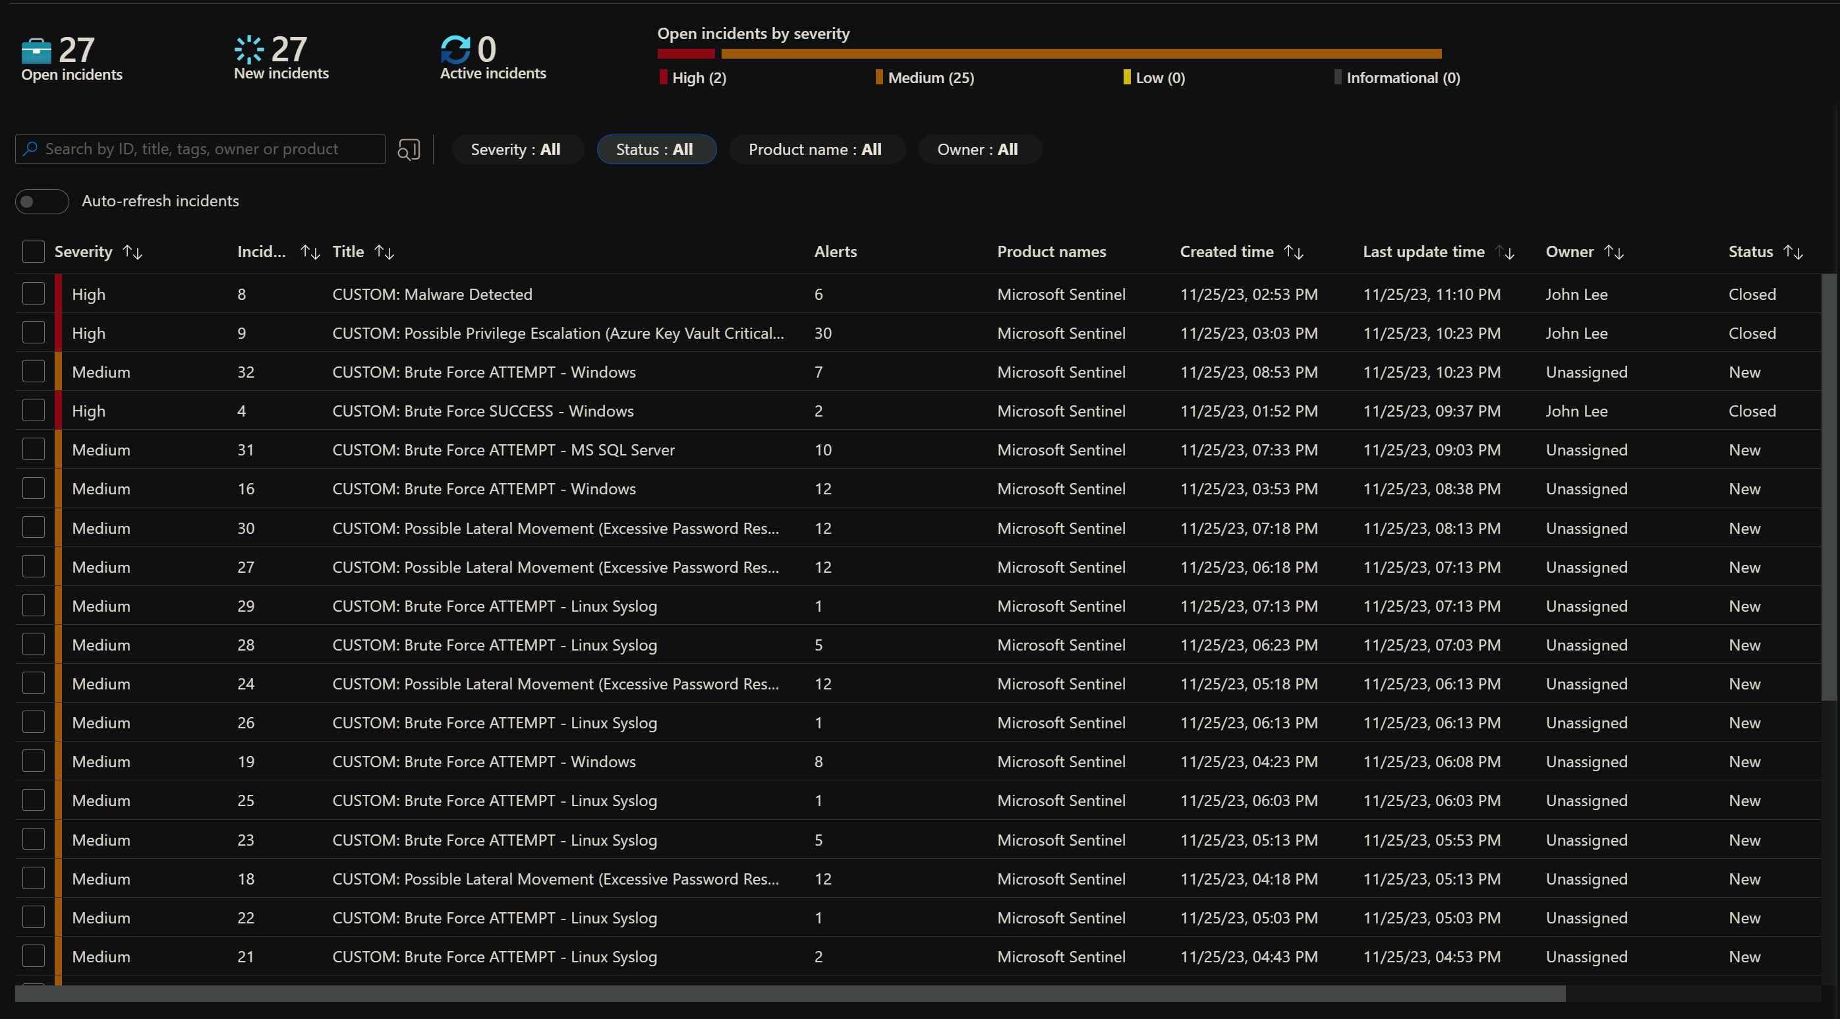
Task: Open incident 29 Linux Syslog title
Action: click(494, 606)
